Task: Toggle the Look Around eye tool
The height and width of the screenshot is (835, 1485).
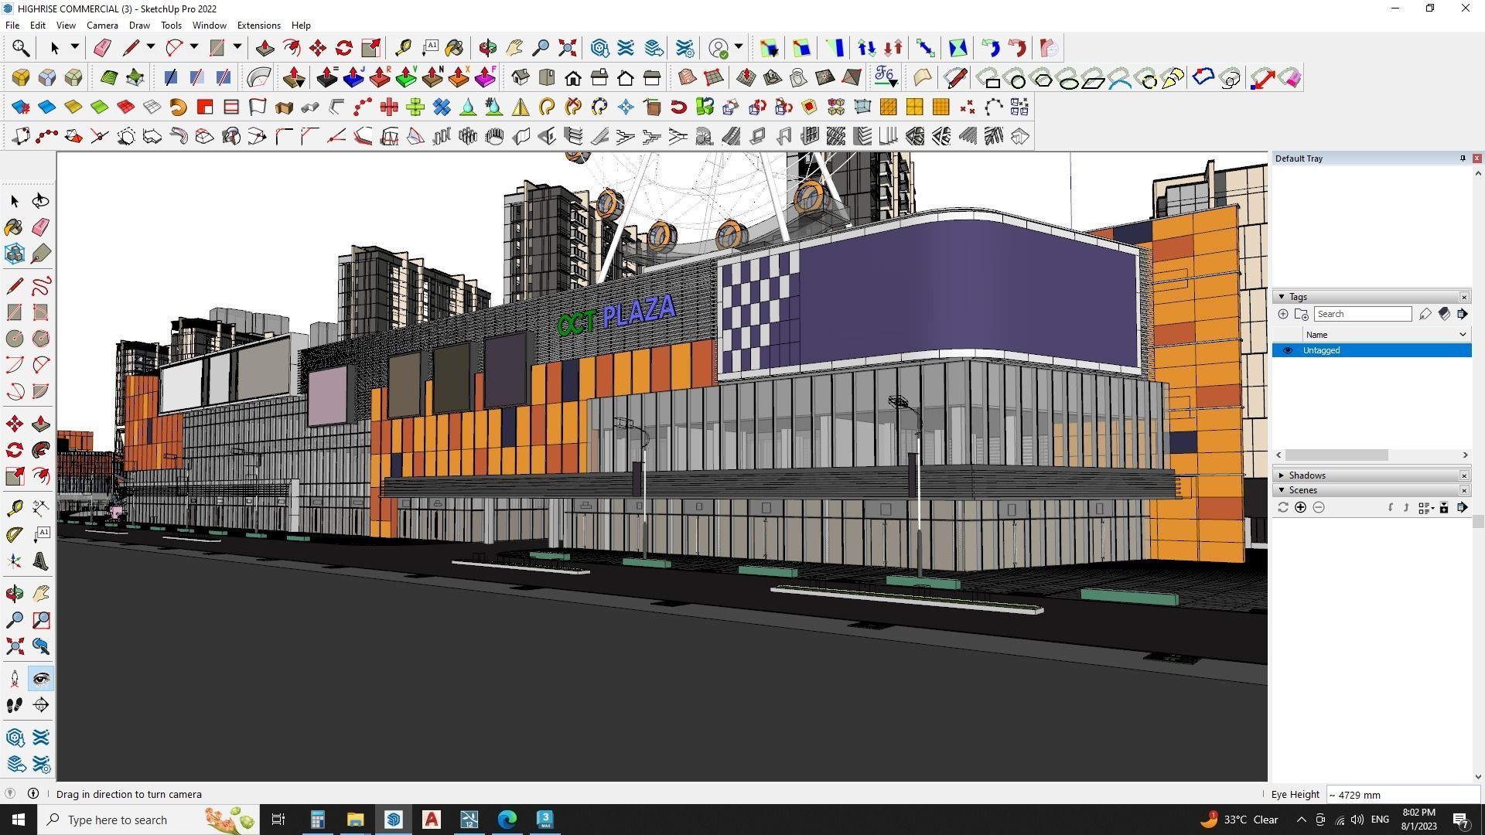Action: pos(40,679)
